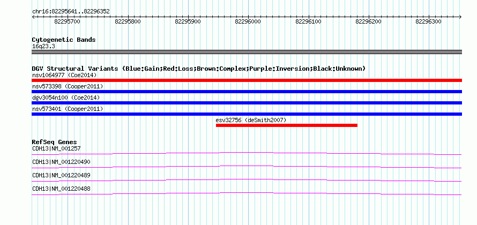Click the chr16:82295641..82296352 region label

point(71,11)
